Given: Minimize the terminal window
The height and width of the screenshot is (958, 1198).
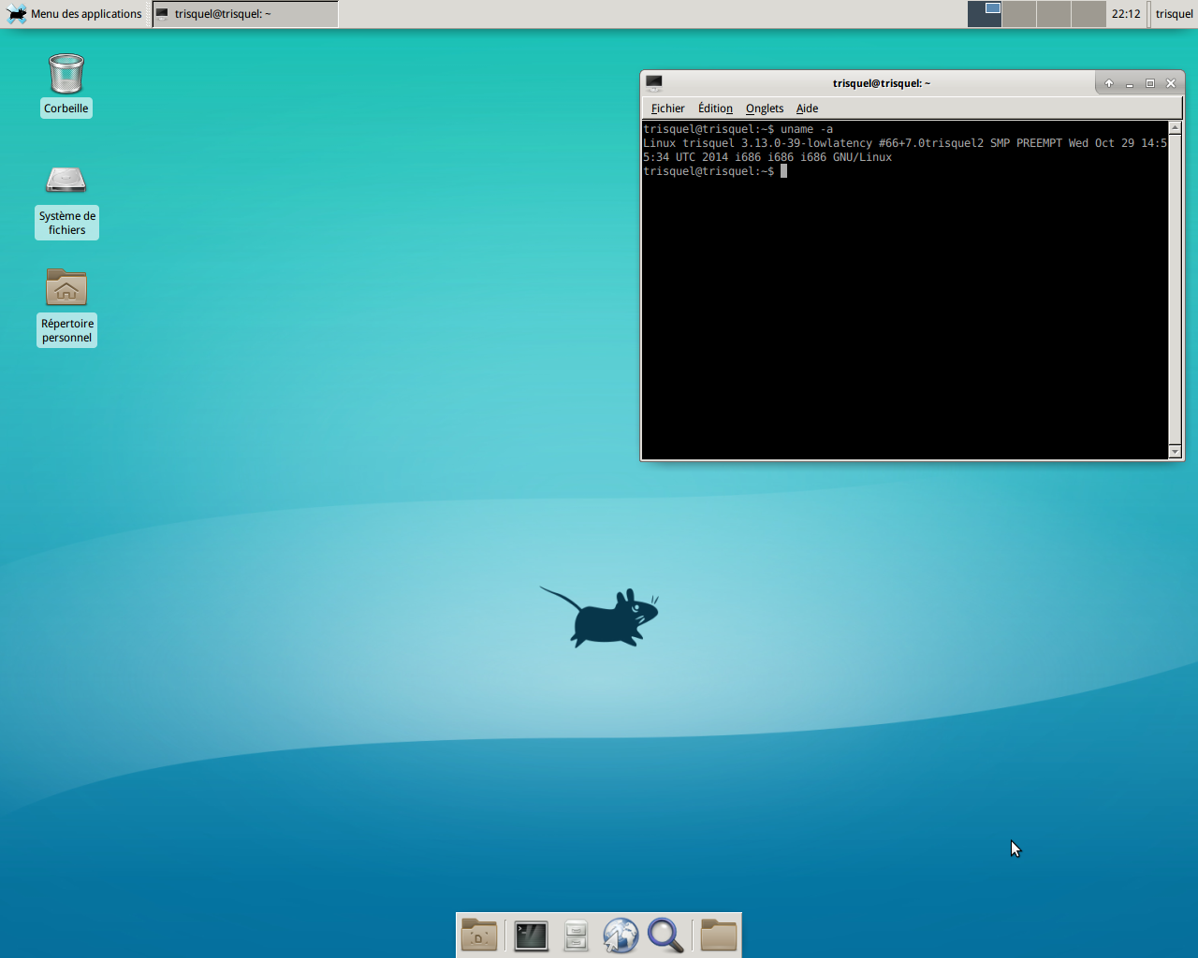Looking at the screenshot, I should point(1130,83).
